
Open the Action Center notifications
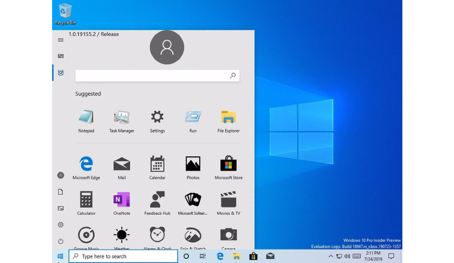(x=391, y=256)
